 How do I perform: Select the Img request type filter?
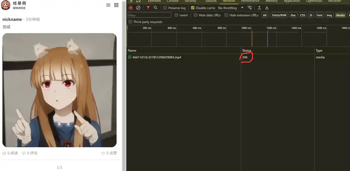329,15
